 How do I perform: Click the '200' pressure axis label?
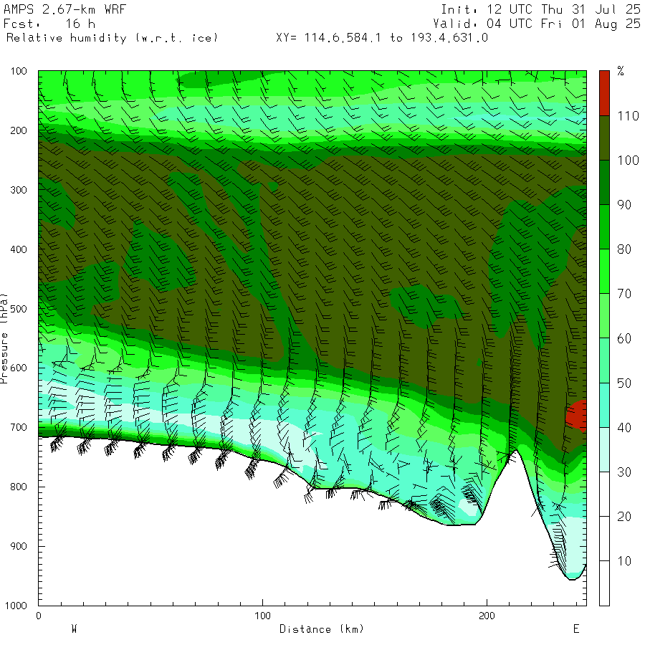tap(19, 131)
